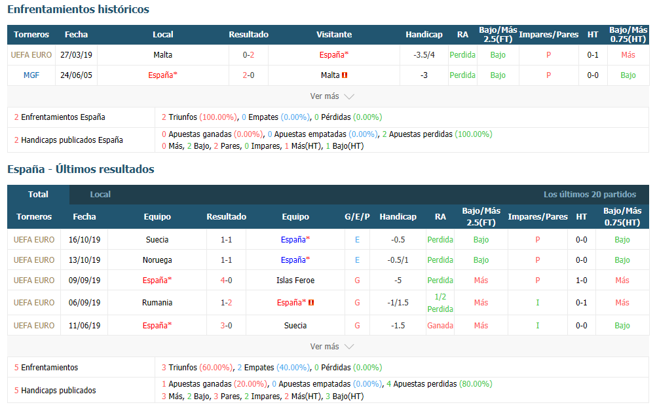The image size is (657, 407).
Task: Click red card icon beside España in Rumania row
Action: tap(311, 303)
